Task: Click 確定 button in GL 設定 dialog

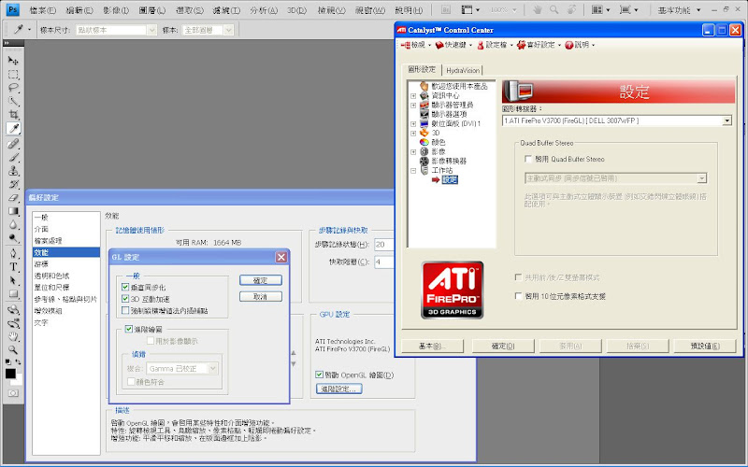Action: coord(261,280)
